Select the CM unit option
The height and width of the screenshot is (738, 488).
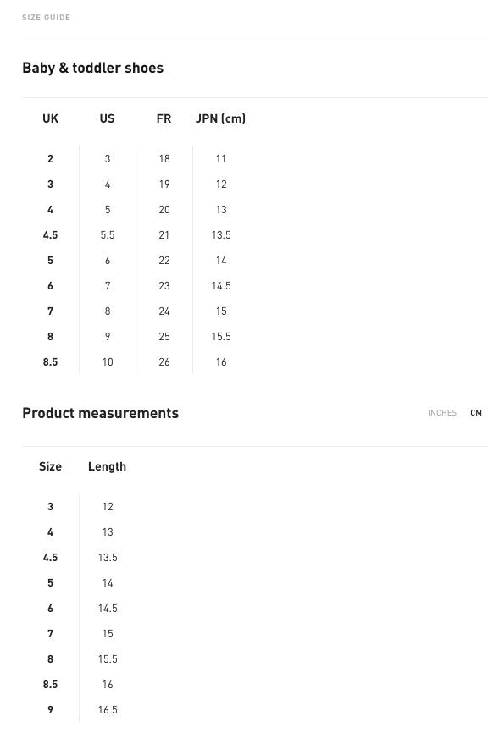[x=476, y=413]
